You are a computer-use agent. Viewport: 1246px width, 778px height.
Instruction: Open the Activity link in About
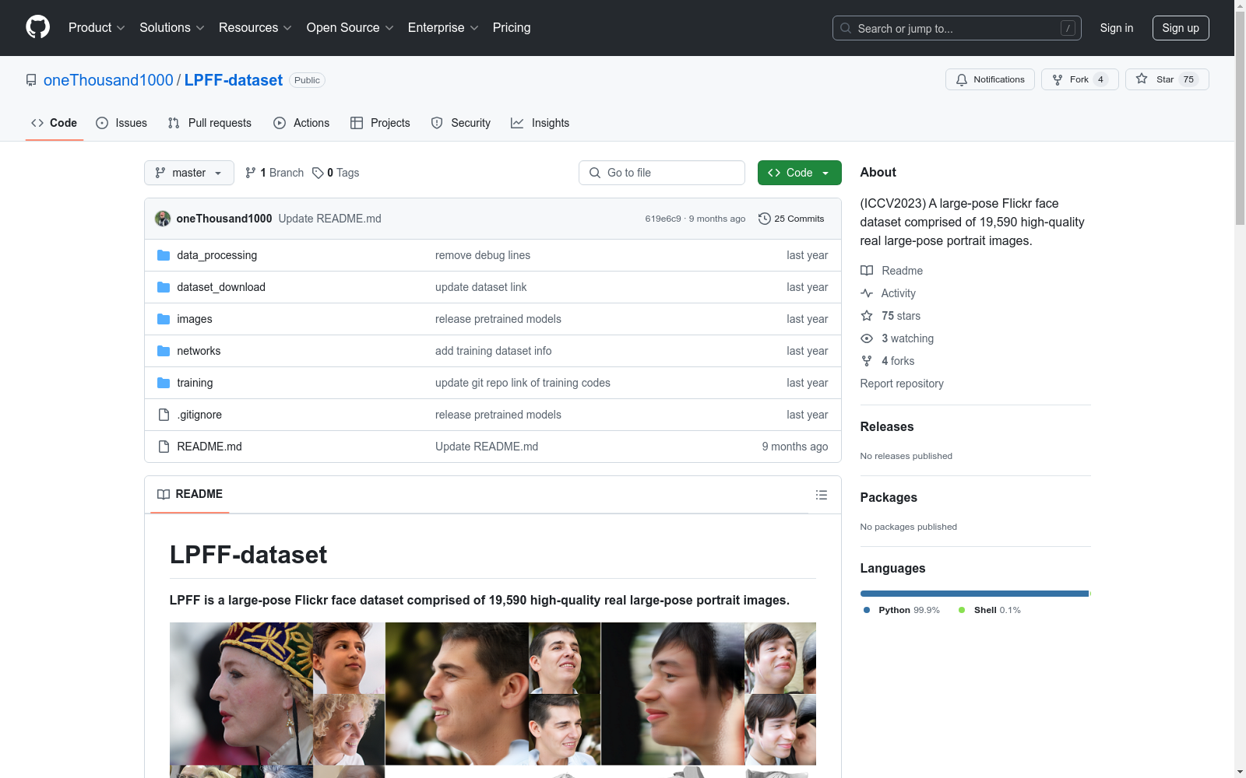click(x=889, y=293)
